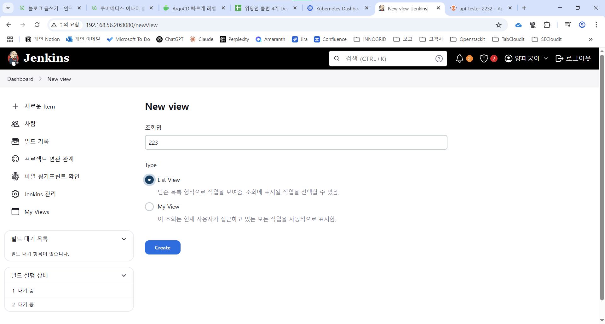
Task: Click the Jenkins butler logo icon
Action: click(13, 59)
